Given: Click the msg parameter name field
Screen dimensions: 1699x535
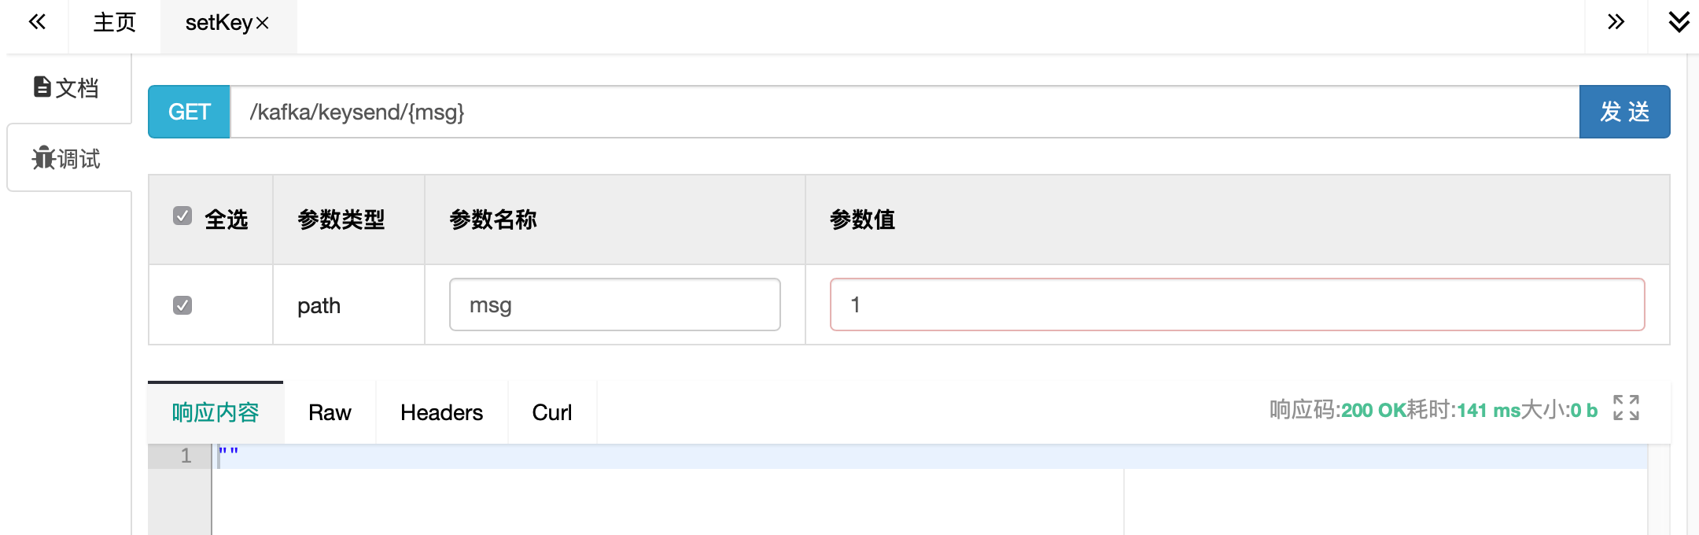Looking at the screenshot, I should point(614,304).
